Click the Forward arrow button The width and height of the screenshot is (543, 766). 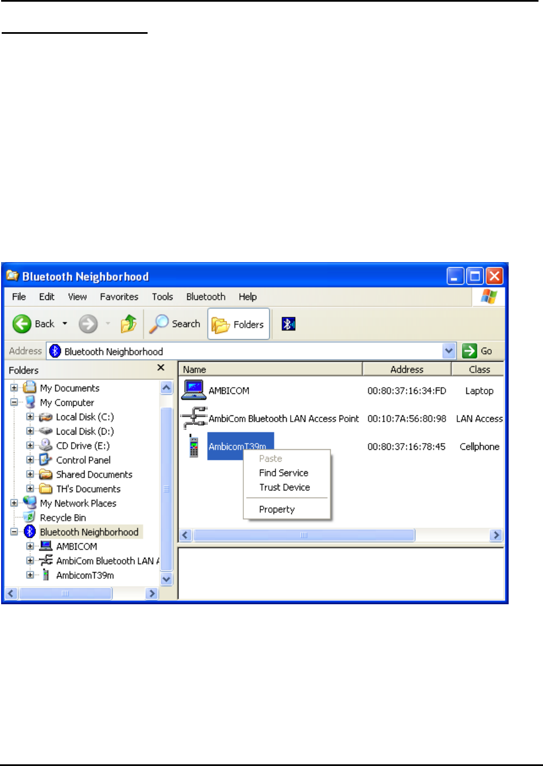click(x=88, y=324)
